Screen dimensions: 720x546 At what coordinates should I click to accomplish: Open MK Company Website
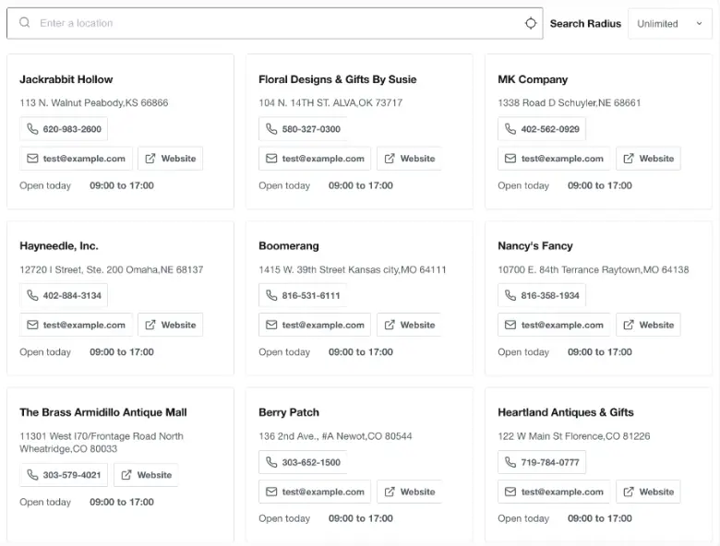pyautogui.click(x=648, y=159)
